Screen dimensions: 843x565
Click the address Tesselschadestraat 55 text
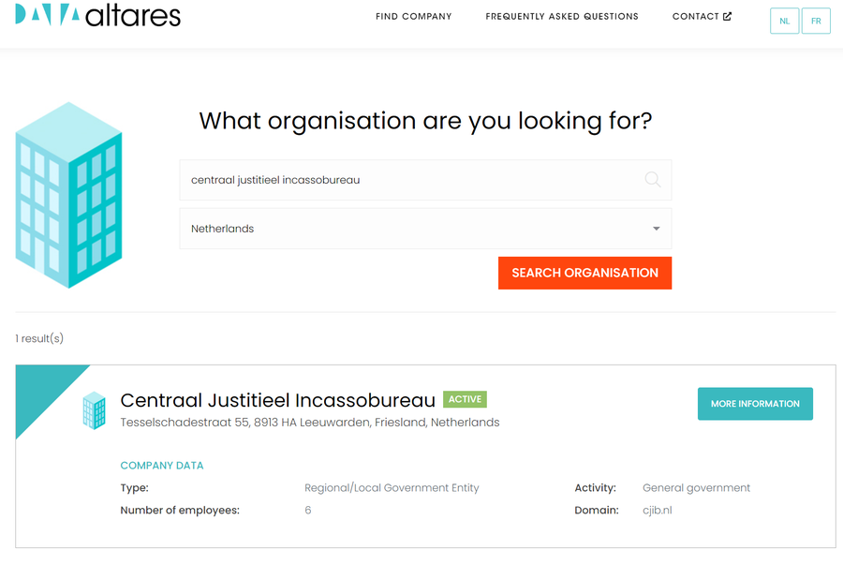point(310,423)
